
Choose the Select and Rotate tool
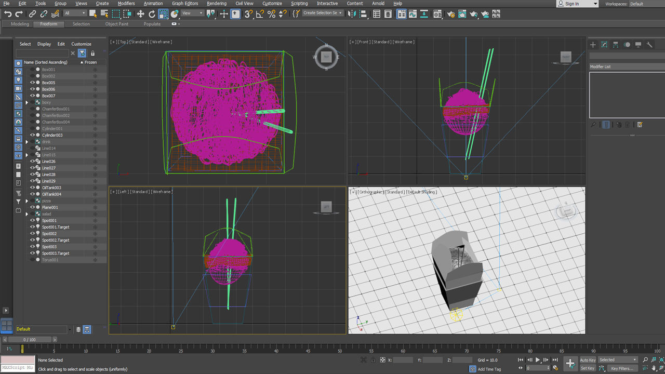tap(152, 14)
